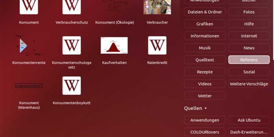This screenshot has height=137, width=274.
Task: Open the Konsumentenboykott Wikipedia icon
Action: [x=71, y=86]
